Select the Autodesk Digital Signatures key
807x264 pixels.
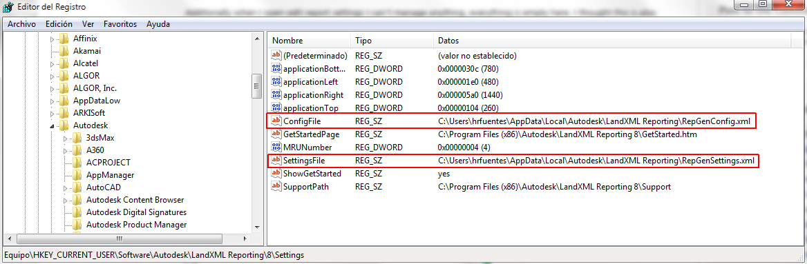(136, 212)
